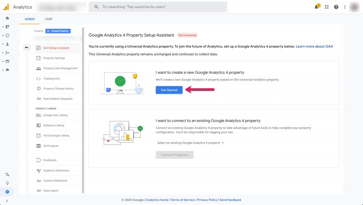This screenshot has width=363, height=205.
Task: Open the Home icon in left sidebar
Action: [x=7, y=18]
